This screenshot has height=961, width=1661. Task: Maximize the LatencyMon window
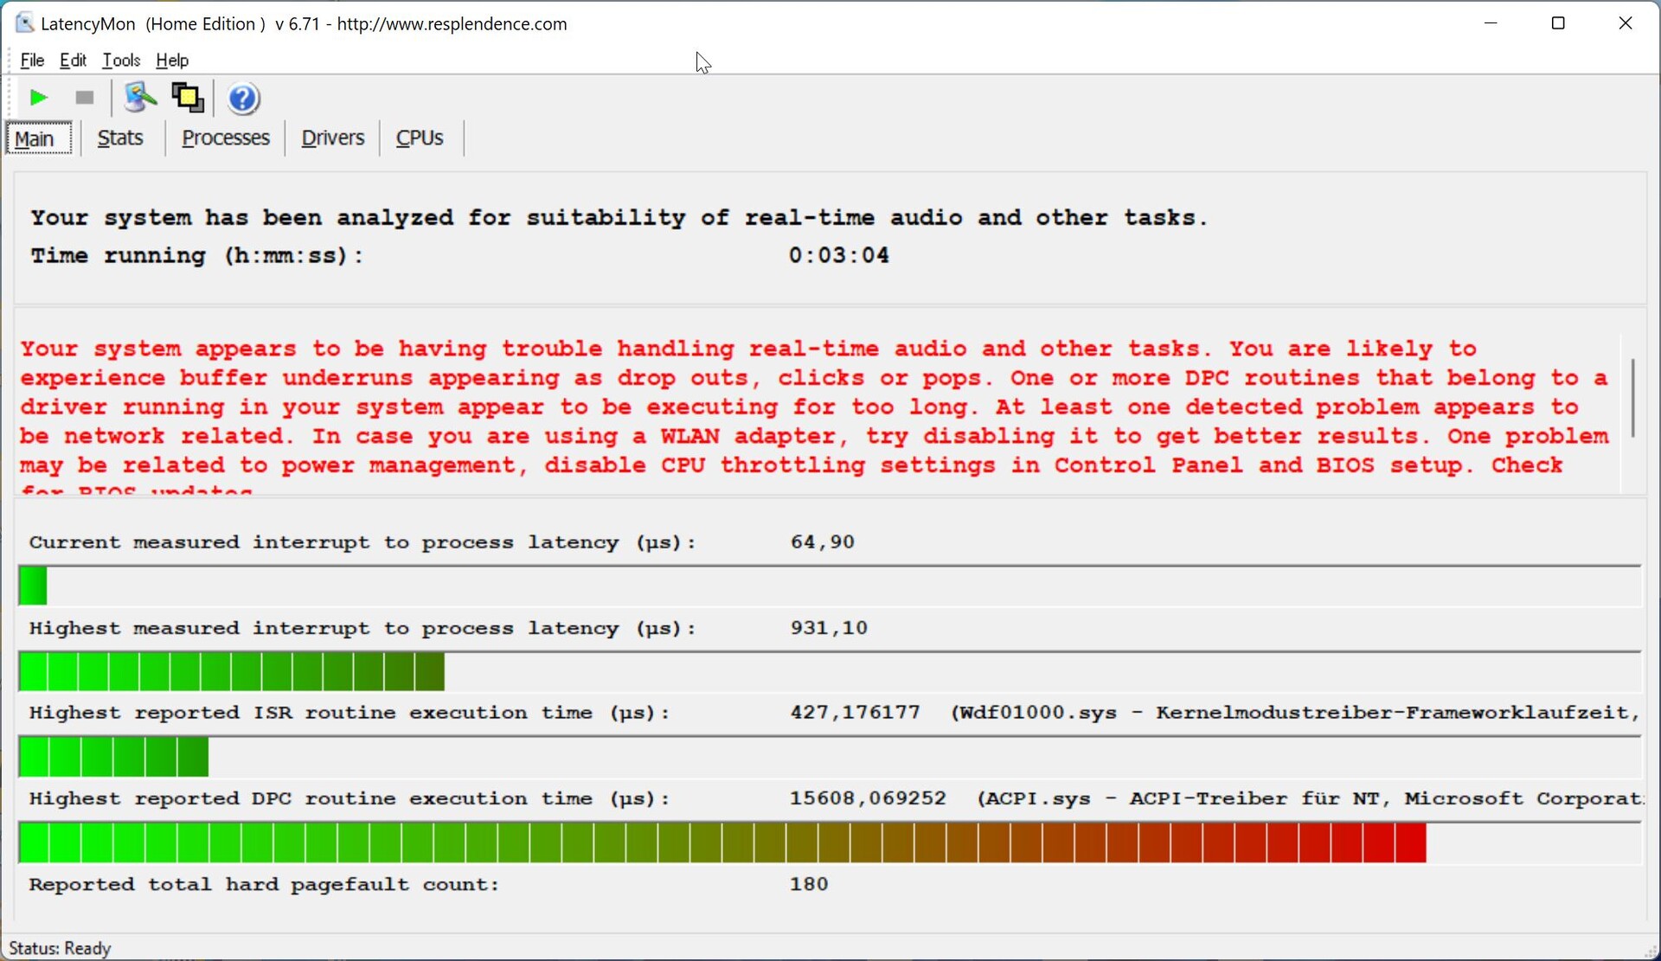tap(1558, 23)
